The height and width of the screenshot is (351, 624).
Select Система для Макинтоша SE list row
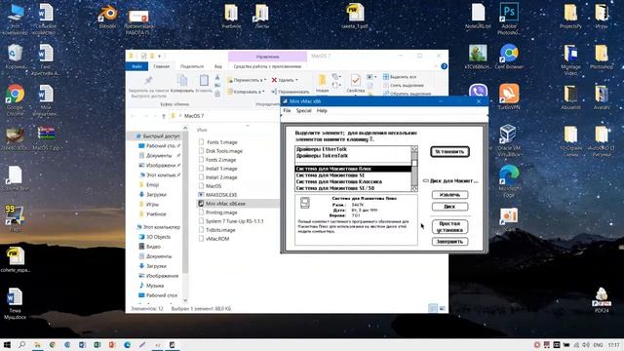pyautogui.click(x=353, y=175)
